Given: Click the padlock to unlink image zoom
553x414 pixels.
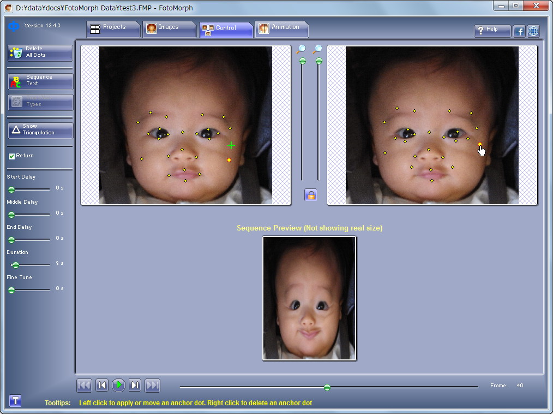Looking at the screenshot, I should point(310,195).
